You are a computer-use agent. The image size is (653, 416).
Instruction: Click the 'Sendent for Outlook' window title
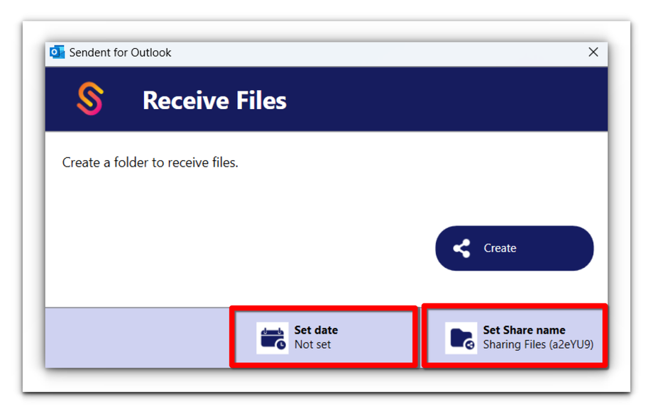120,52
